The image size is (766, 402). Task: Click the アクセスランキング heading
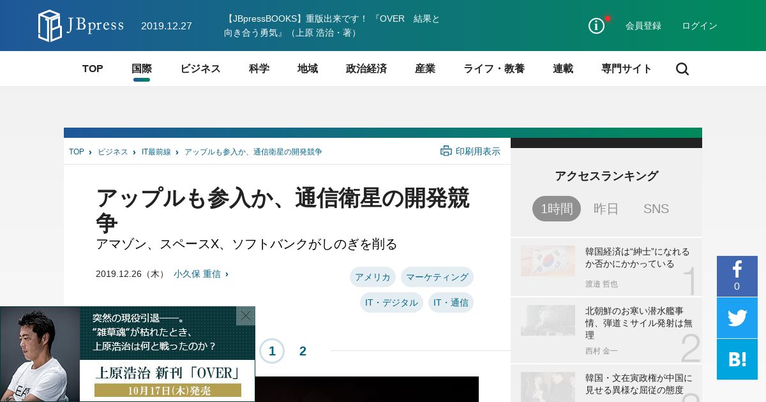(606, 176)
